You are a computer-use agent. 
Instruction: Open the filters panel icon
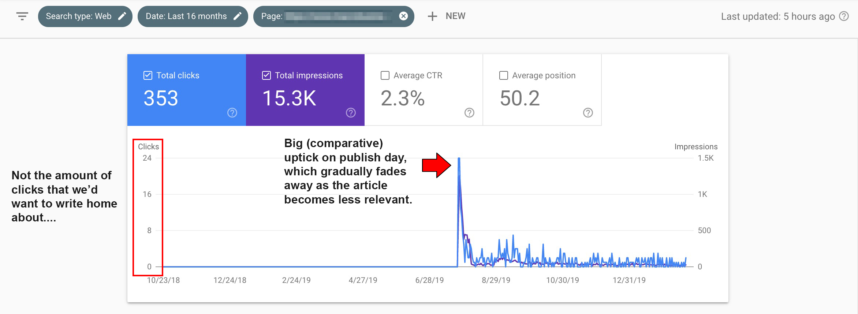coord(22,16)
